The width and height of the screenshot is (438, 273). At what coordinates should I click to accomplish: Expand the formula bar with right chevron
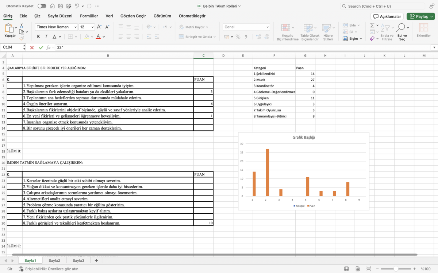pyautogui.click(x=434, y=48)
